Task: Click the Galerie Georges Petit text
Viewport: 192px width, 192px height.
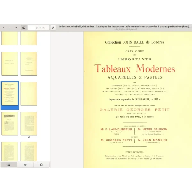Action: point(134,110)
